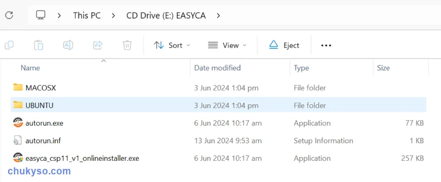Screen dimensions: 441x182
Task: Open the See more ellipsis menu
Action: pos(326,45)
